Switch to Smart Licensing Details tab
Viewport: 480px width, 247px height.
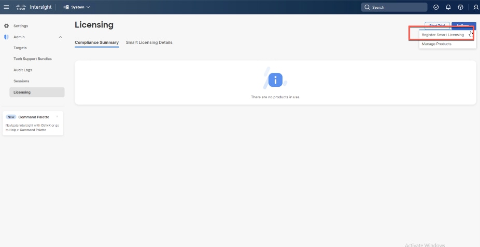[149, 42]
